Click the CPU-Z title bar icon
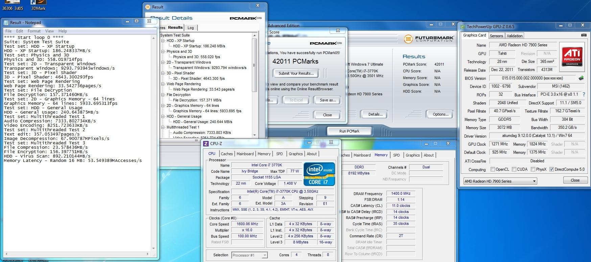The height and width of the screenshot is (262, 591). [206, 144]
